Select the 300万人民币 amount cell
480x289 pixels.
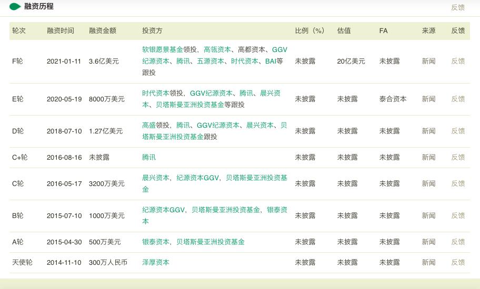tap(108, 262)
